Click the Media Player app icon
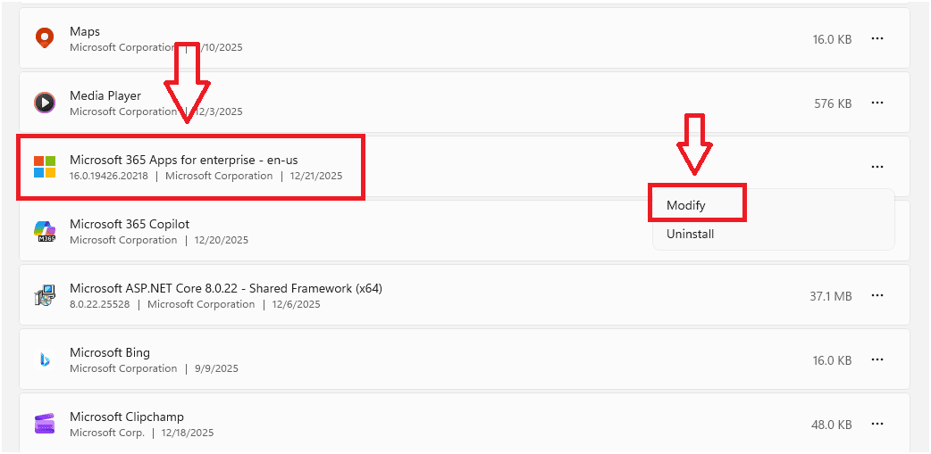Image resolution: width=931 pixels, height=454 pixels. pos(45,103)
